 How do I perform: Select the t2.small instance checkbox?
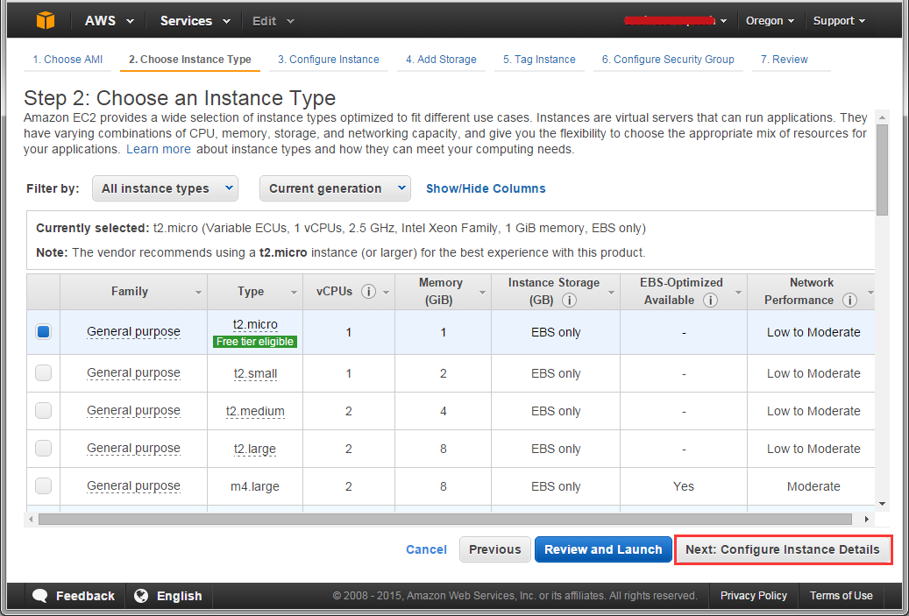pos(44,372)
